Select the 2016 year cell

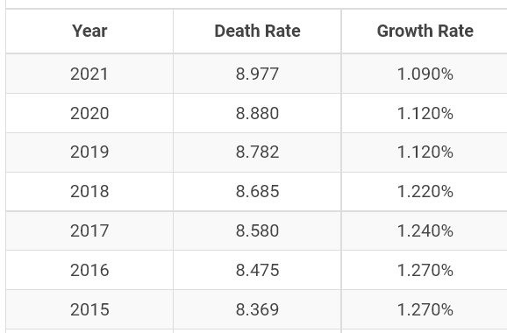89,270
